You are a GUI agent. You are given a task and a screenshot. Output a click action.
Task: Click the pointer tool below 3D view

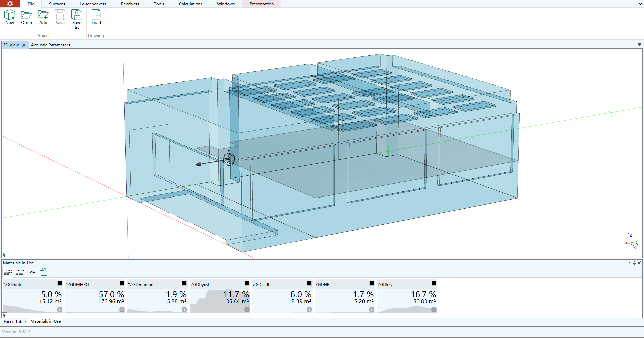point(4,255)
